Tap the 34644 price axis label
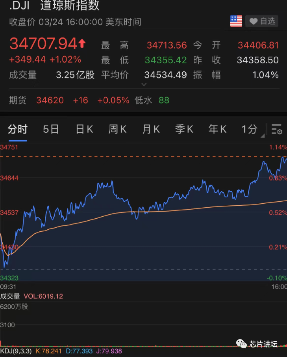 [9, 178]
